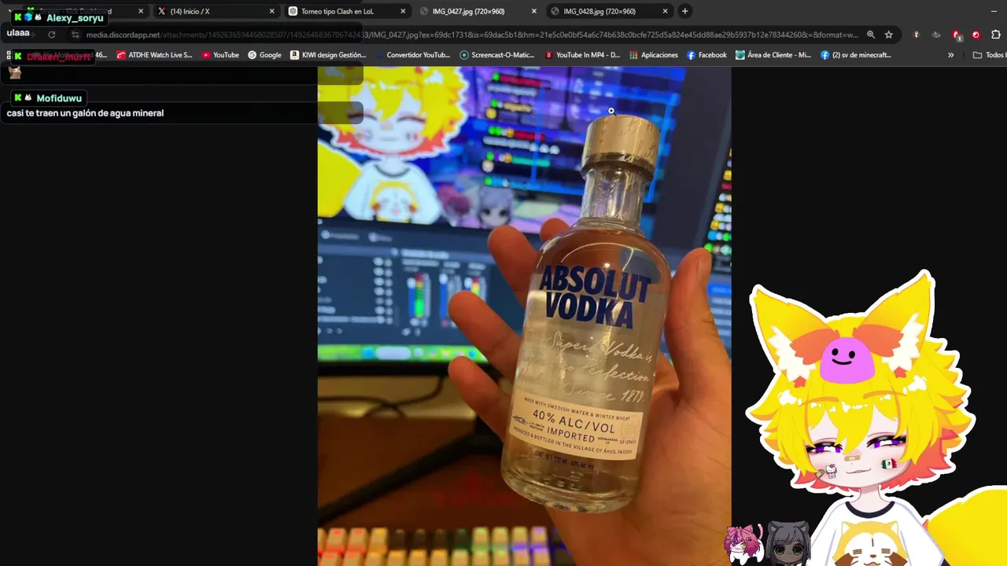1007x566 pixels.
Task: Open site information next to the URL
Action: (x=76, y=35)
